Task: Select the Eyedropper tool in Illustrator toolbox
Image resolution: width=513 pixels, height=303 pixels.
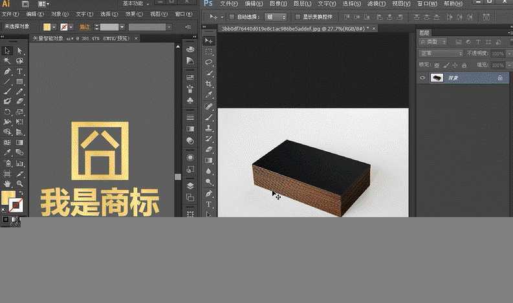Action: (x=7, y=152)
